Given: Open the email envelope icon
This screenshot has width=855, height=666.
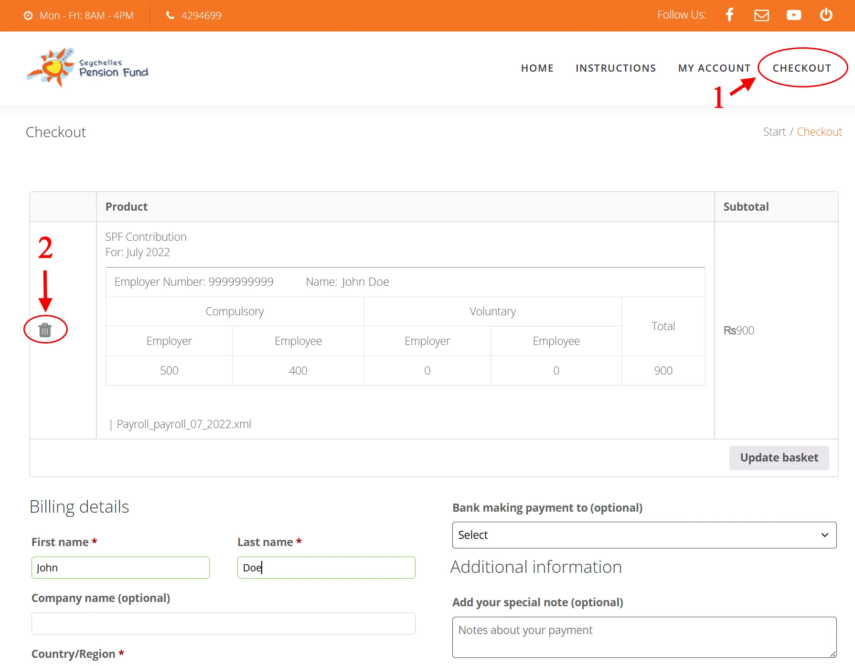Looking at the screenshot, I should [761, 15].
